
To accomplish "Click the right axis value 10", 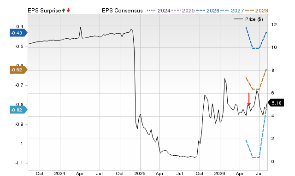I will pos(274,47).
